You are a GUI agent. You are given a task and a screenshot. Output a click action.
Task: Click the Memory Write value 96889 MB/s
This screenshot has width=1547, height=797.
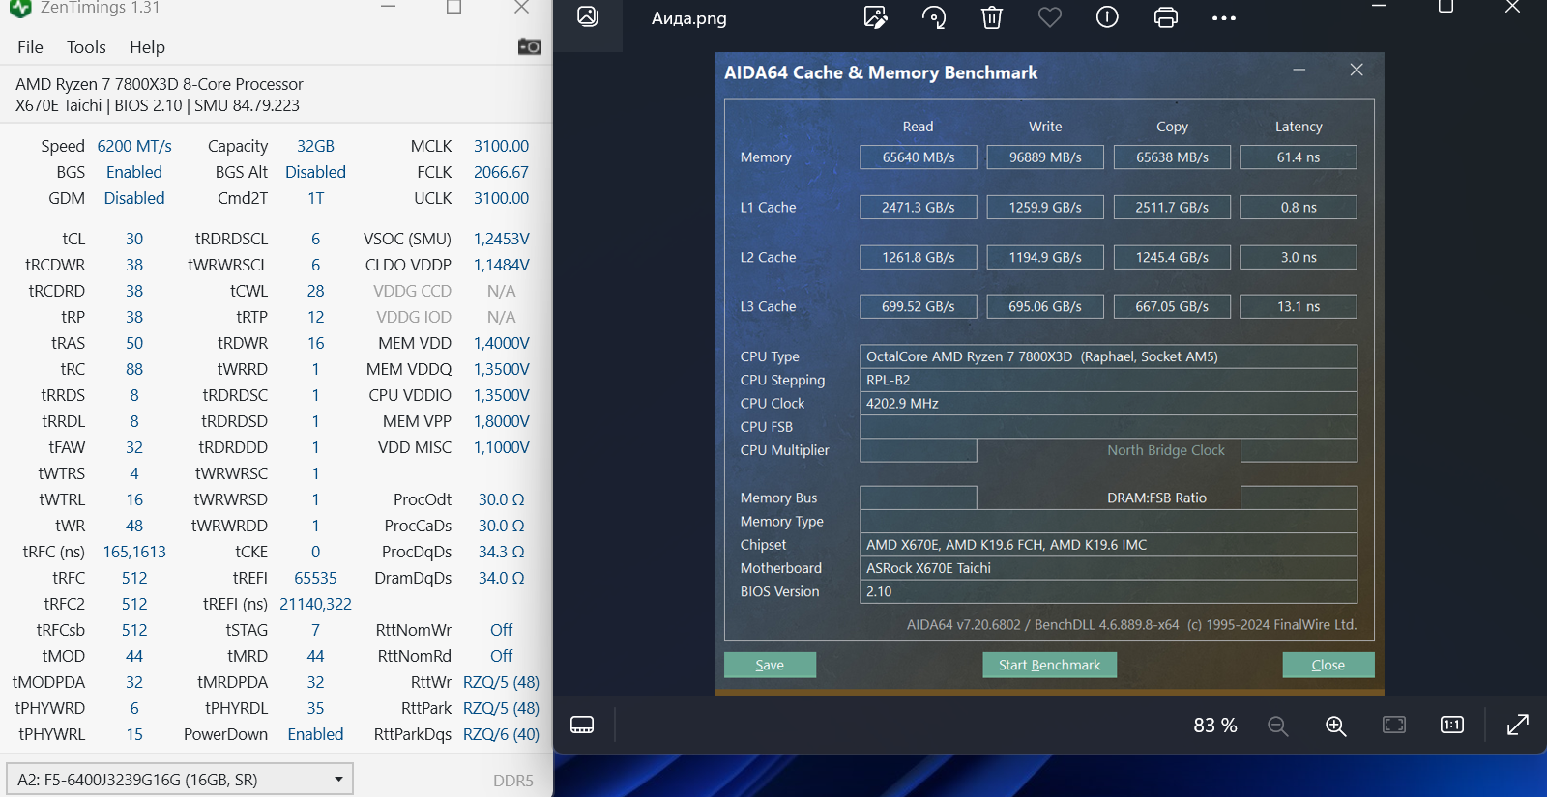coord(1045,157)
